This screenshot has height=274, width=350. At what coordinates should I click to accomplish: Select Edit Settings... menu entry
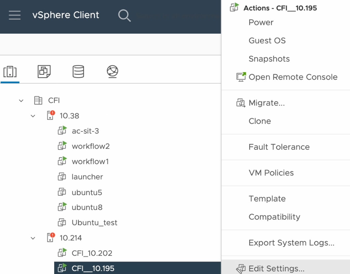pos(276,269)
